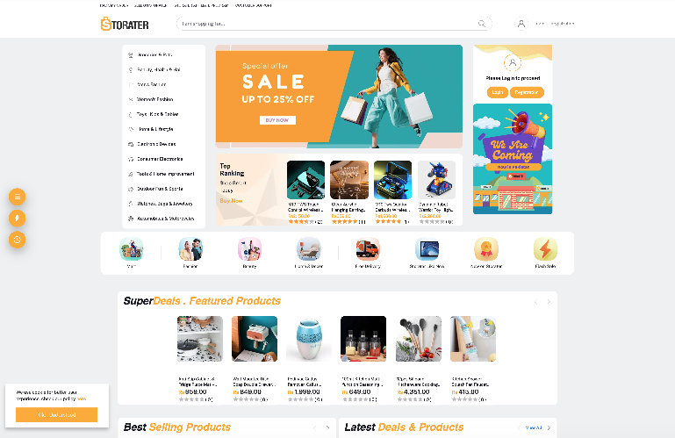
Task: Advance the Best Selling Products carousel
Action: tap(327, 427)
